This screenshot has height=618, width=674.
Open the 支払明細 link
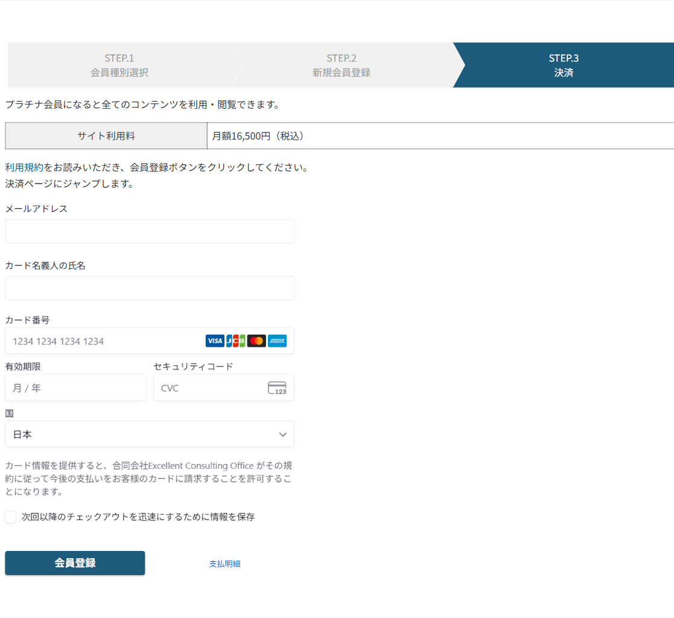click(225, 564)
